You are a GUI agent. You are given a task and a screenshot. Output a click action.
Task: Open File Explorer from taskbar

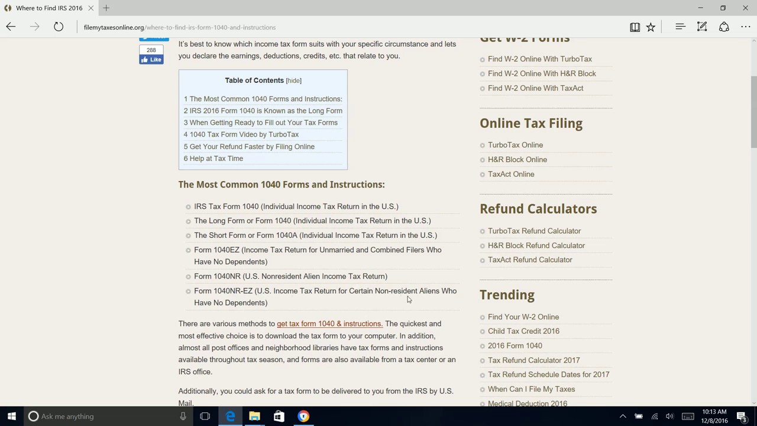pyautogui.click(x=254, y=417)
